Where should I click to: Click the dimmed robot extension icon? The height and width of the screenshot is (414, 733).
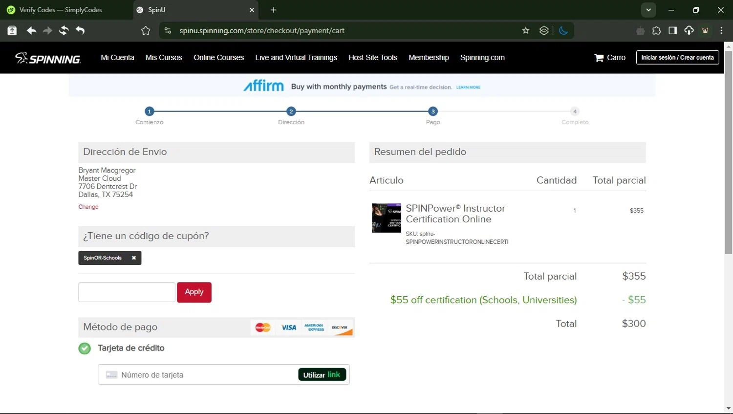pos(640,31)
